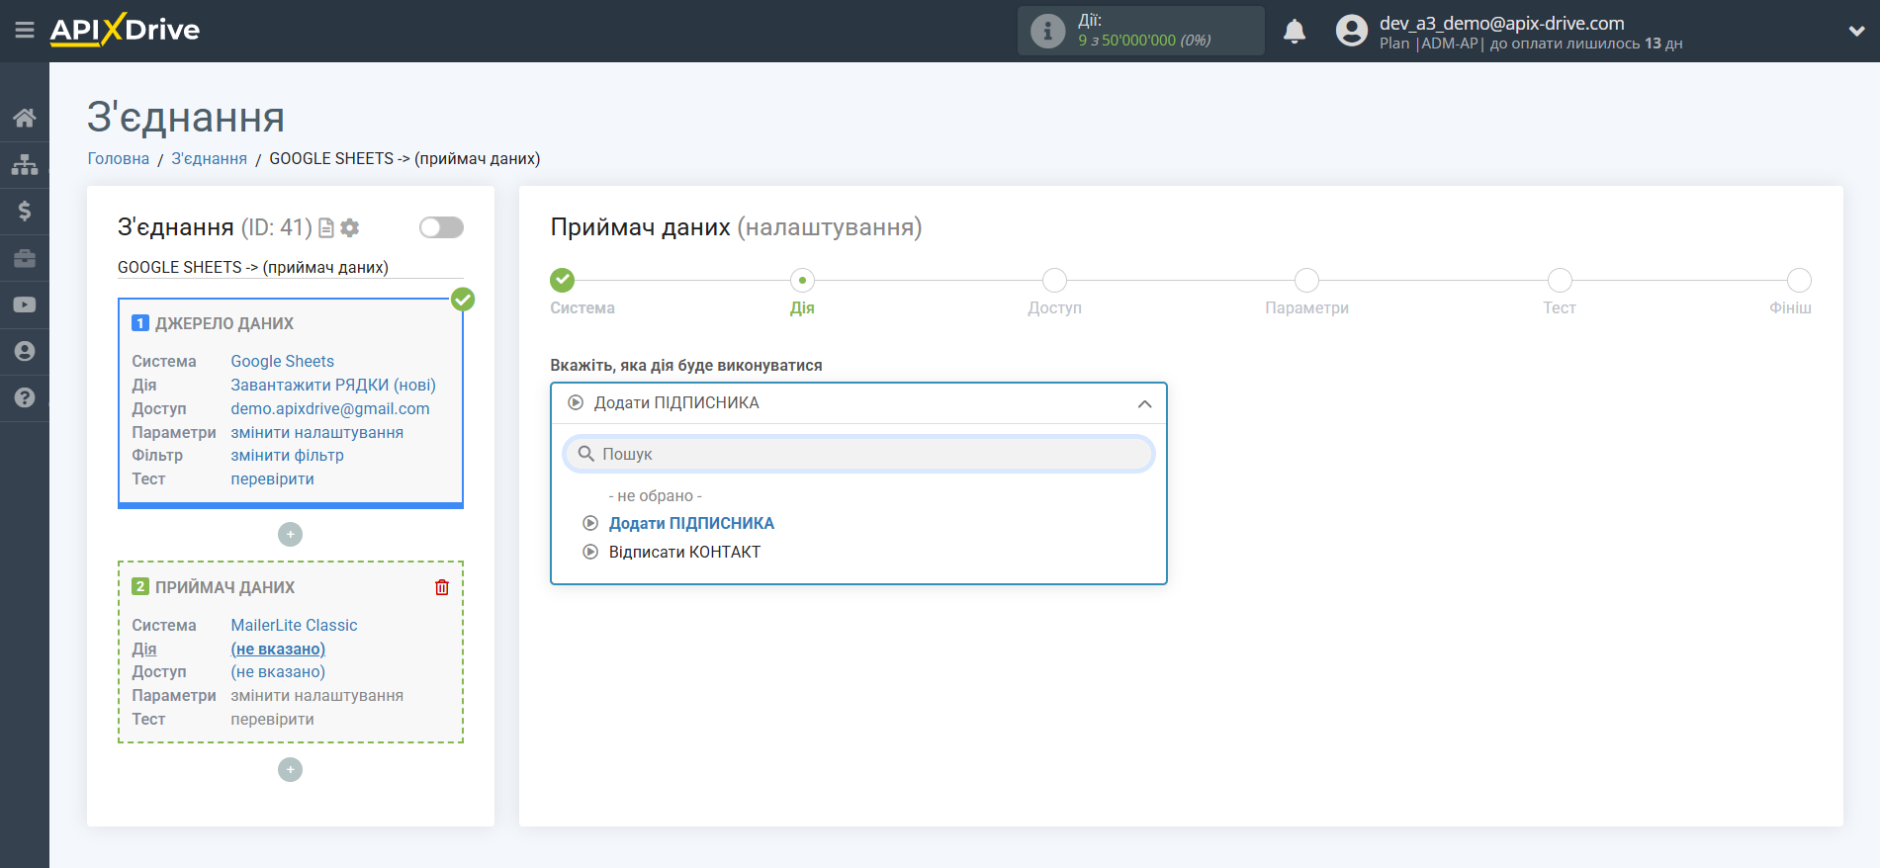The height and width of the screenshot is (868, 1880).
Task: Open Завантажити РЯДКИ (нові) action link
Action: point(333,385)
